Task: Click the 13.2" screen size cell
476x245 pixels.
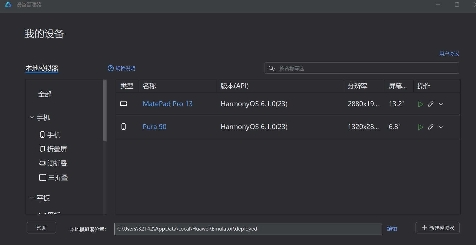Action: coord(397,104)
